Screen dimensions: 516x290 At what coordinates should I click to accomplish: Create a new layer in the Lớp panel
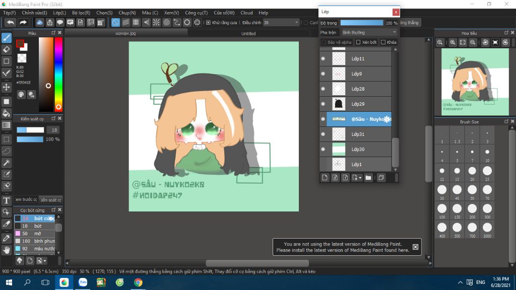(325, 178)
